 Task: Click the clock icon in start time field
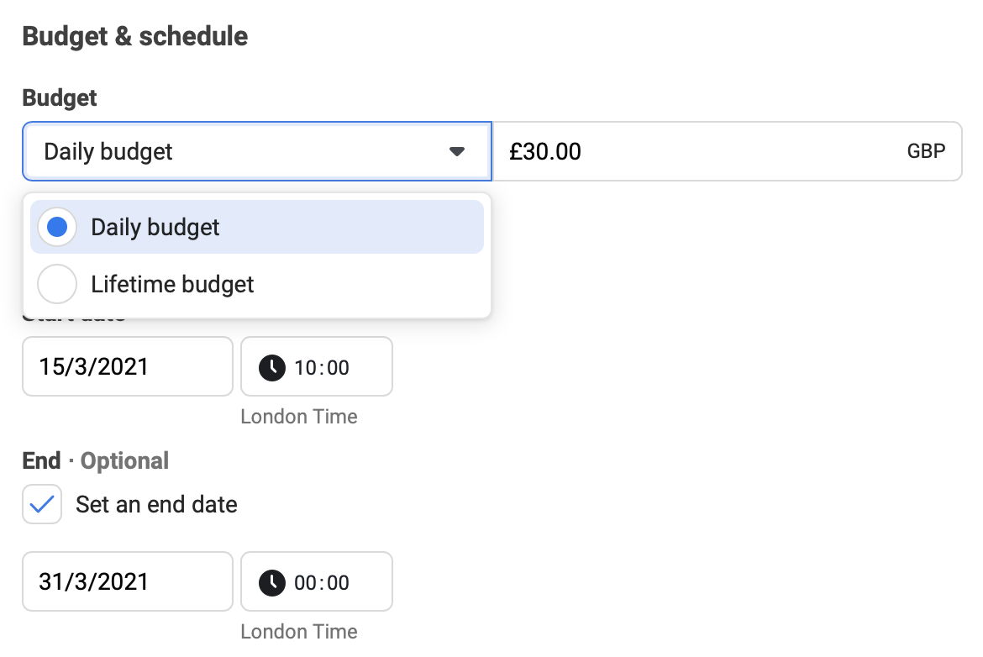(271, 367)
